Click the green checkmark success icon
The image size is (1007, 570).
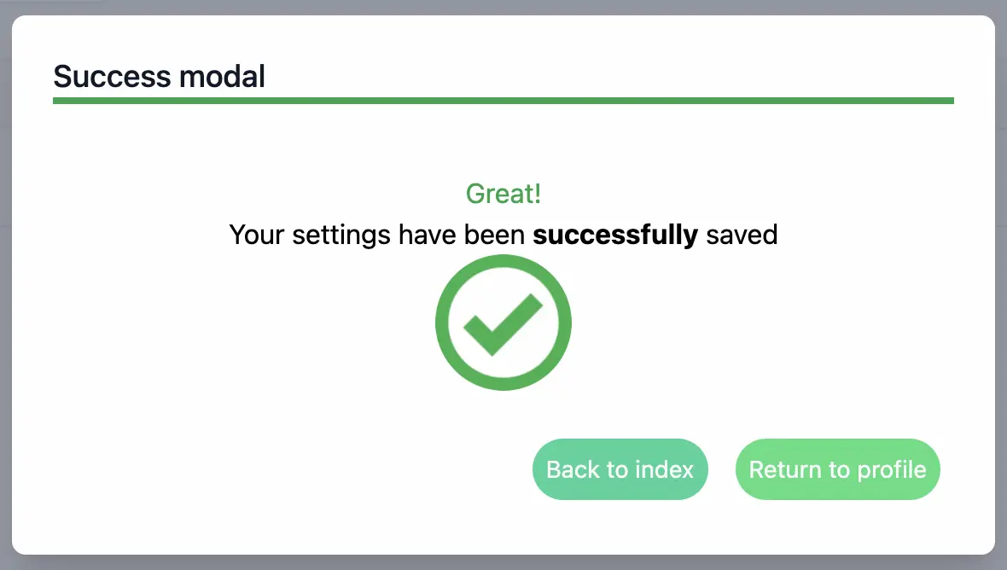pyautogui.click(x=503, y=325)
